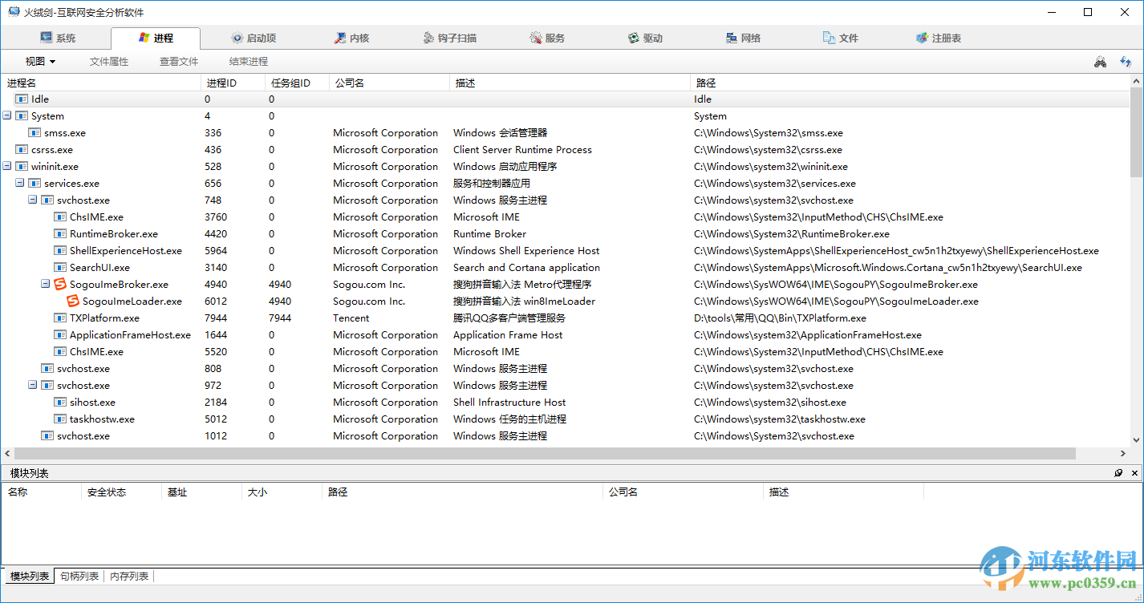Switch to the 句柄列表 bottom tab
Image resolution: width=1144 pixels, height=603 pixels.
pyautogui.click(x=79, y=577)
